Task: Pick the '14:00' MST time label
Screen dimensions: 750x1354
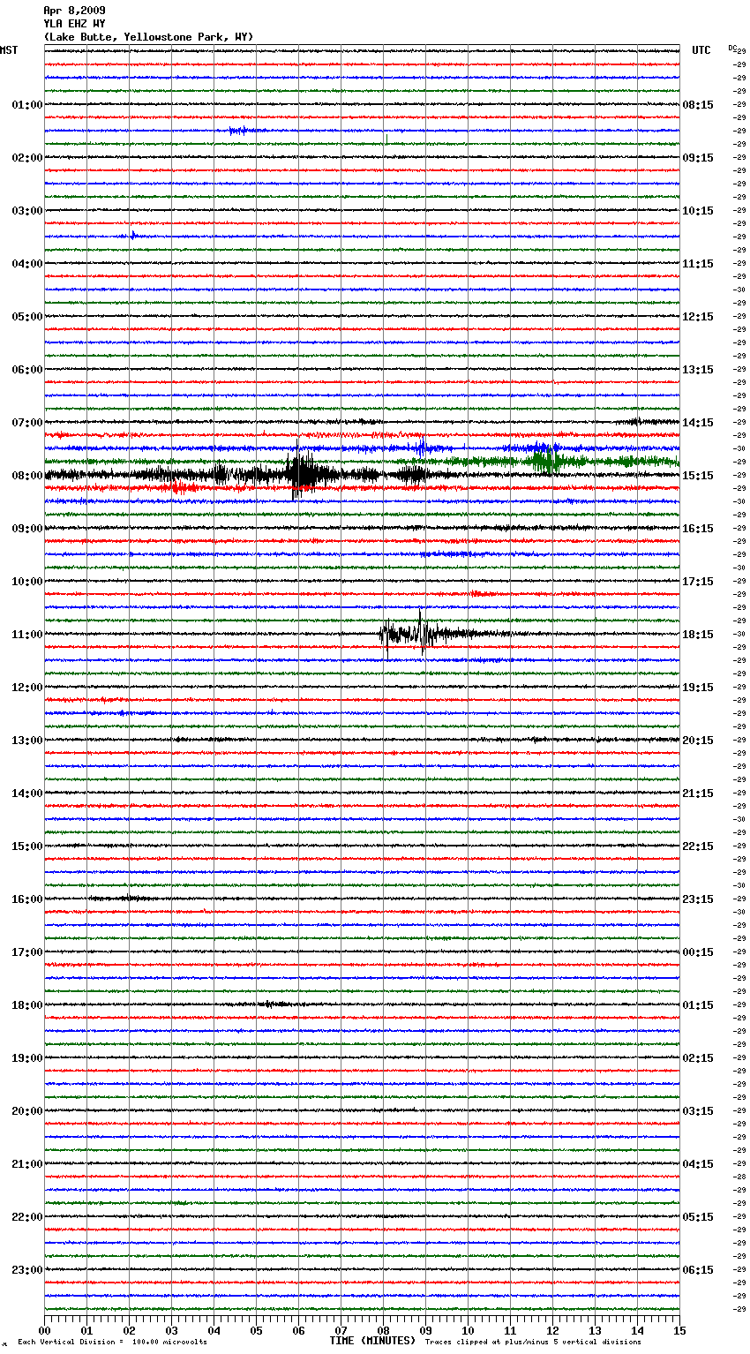Action: coord(27,794)
